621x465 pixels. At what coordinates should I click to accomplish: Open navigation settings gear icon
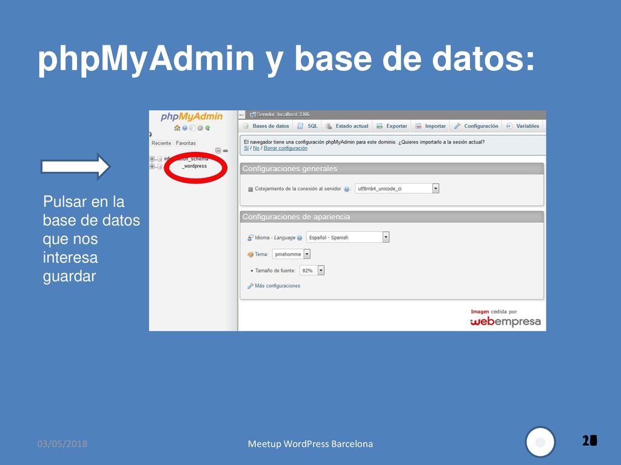click(200, 128)
